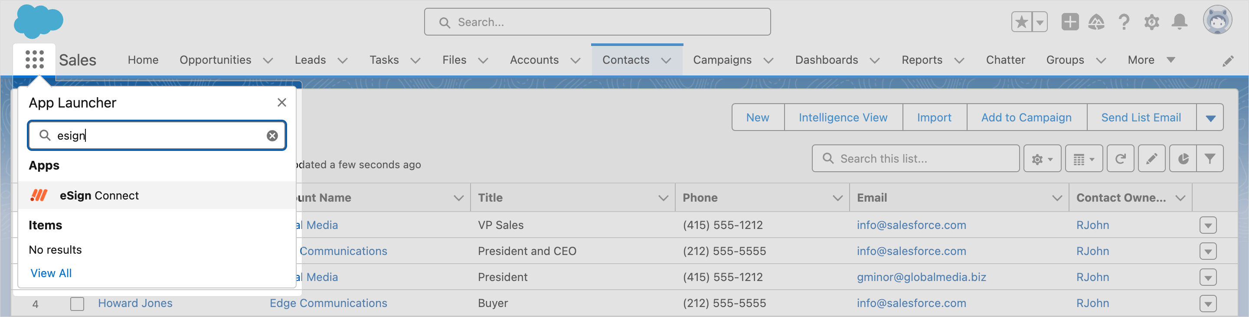Open the global quick-create plus icon

coord(1070,22)
